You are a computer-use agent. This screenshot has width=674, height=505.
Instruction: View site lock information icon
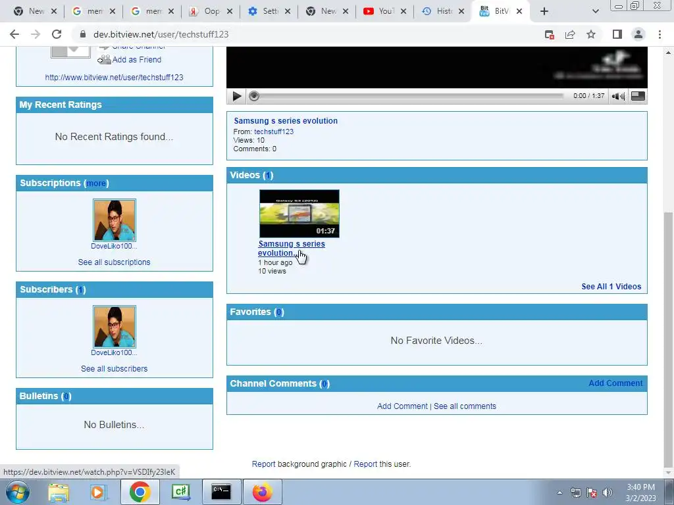83,34
